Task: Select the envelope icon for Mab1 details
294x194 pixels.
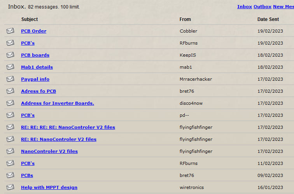Action: point(10,67)
